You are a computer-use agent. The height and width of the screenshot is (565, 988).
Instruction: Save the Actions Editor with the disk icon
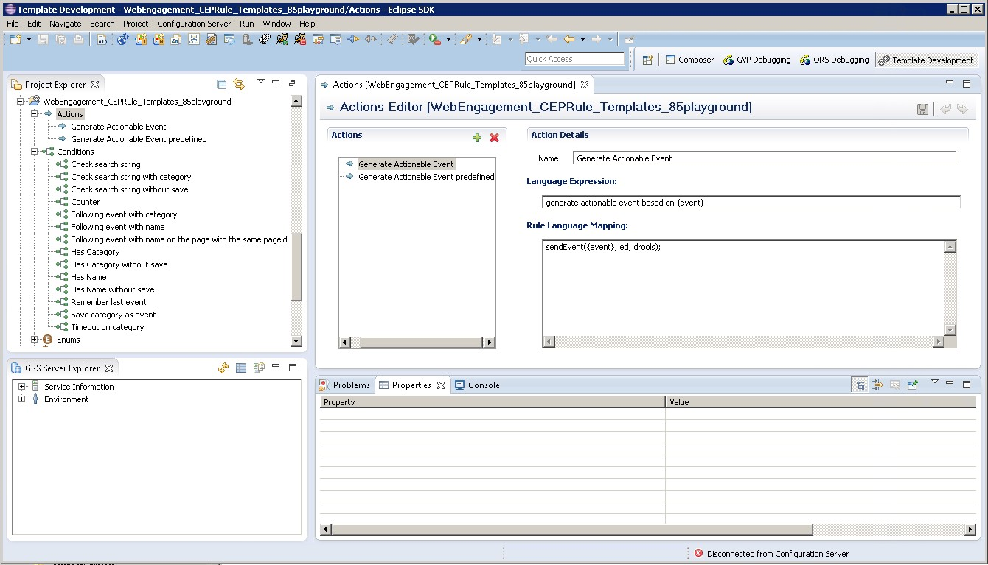pyautogui.click(x=922, y=109)
